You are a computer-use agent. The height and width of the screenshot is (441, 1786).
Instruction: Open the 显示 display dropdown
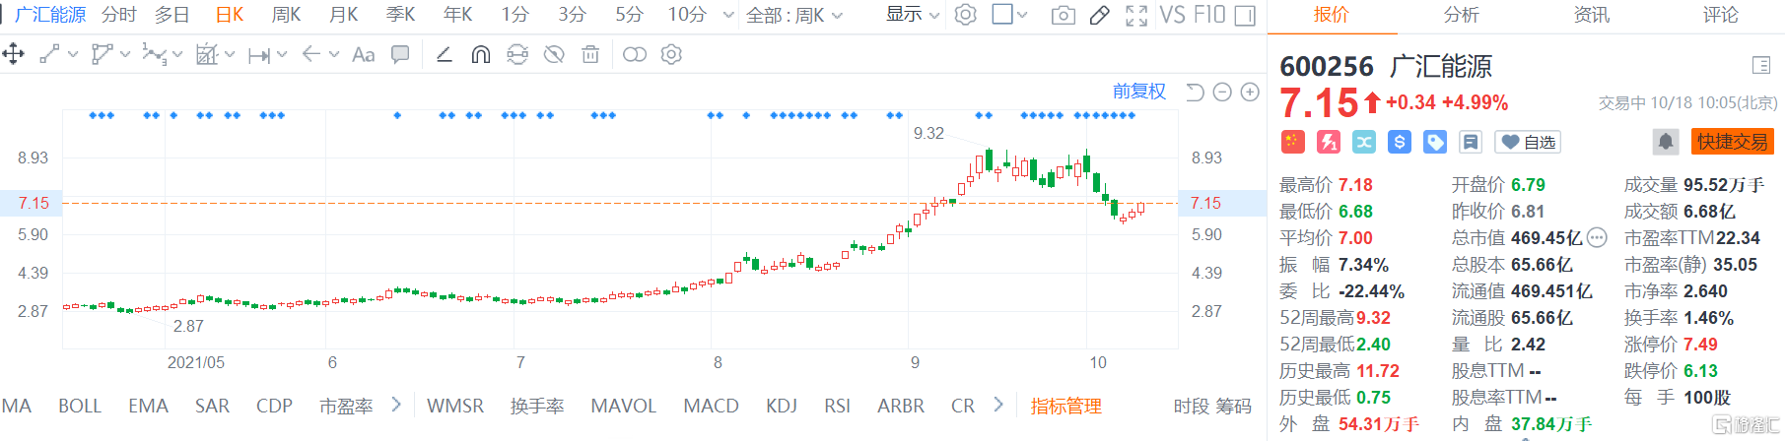913,15
